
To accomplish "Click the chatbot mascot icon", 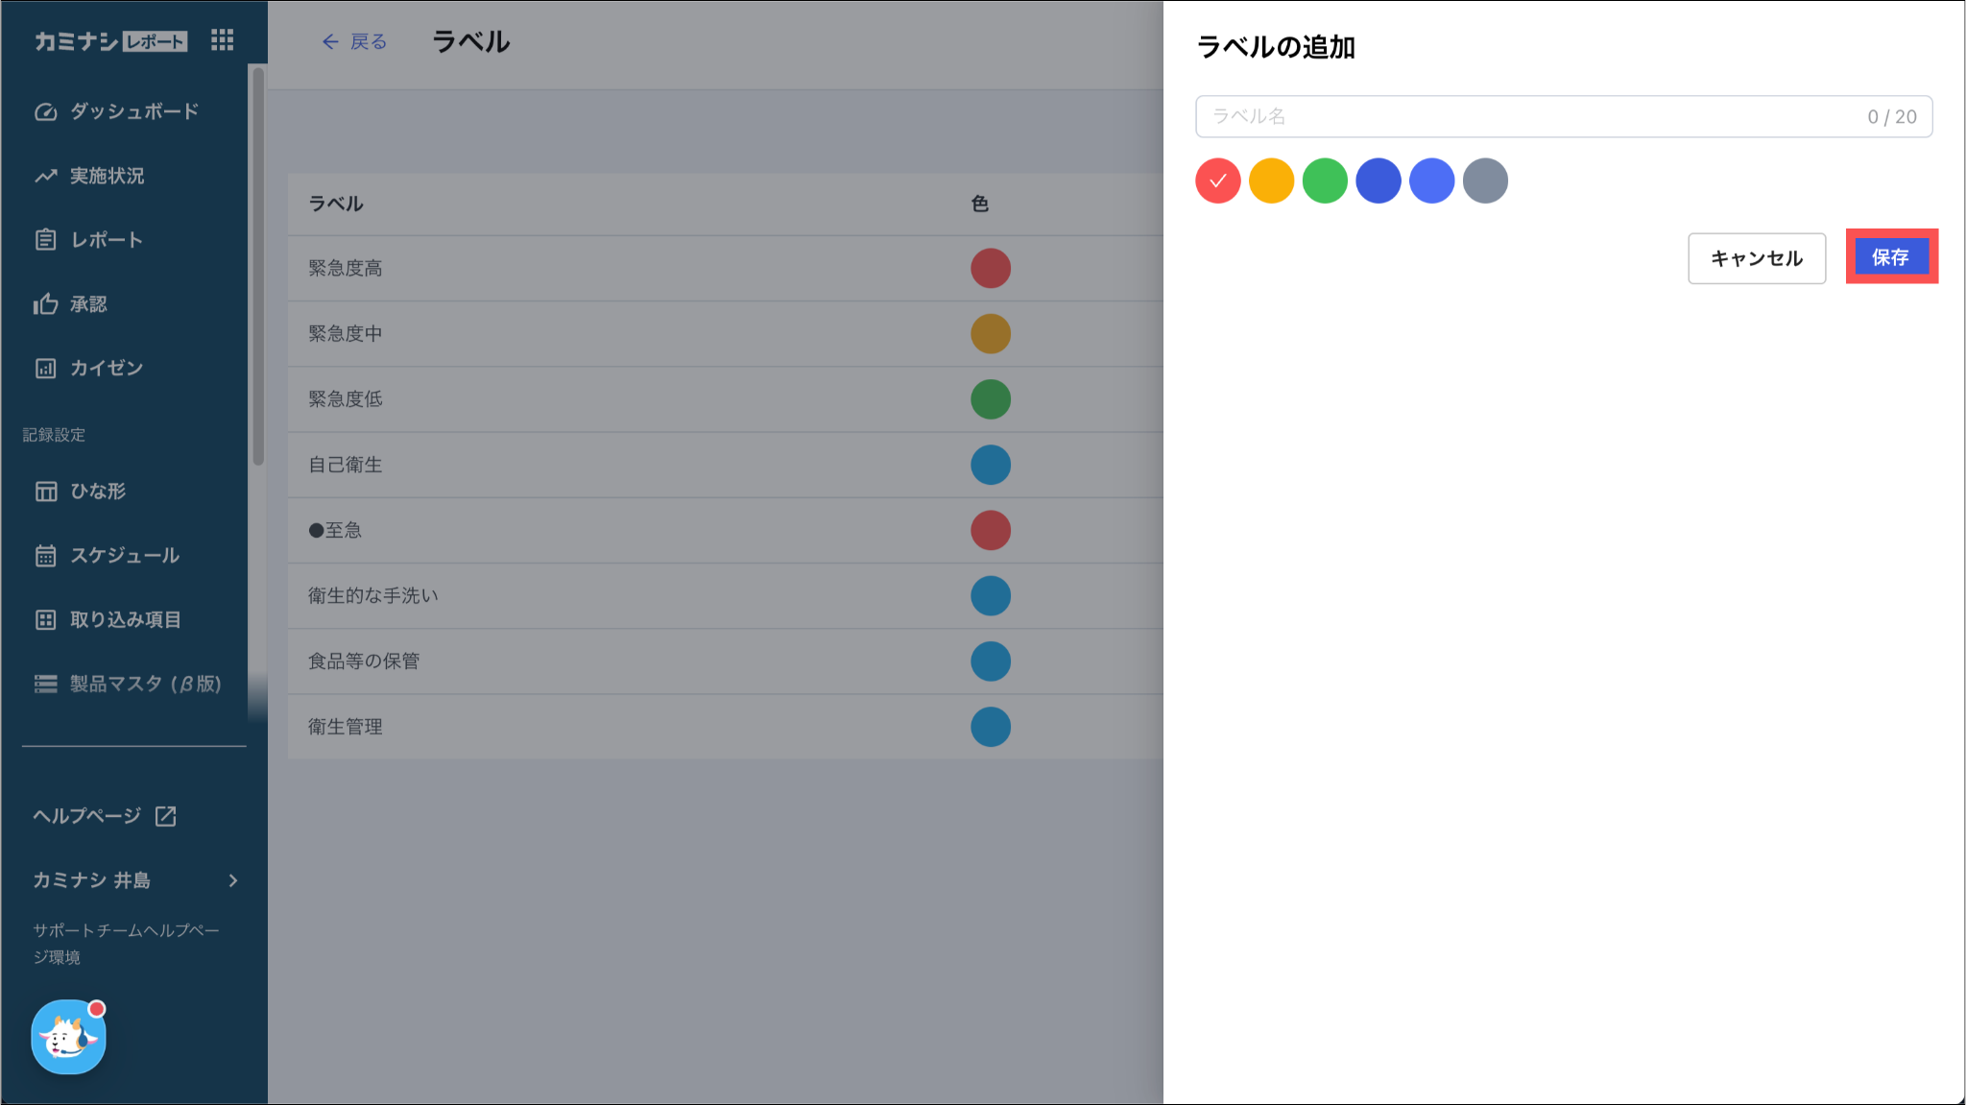I will click(68, 1037).
